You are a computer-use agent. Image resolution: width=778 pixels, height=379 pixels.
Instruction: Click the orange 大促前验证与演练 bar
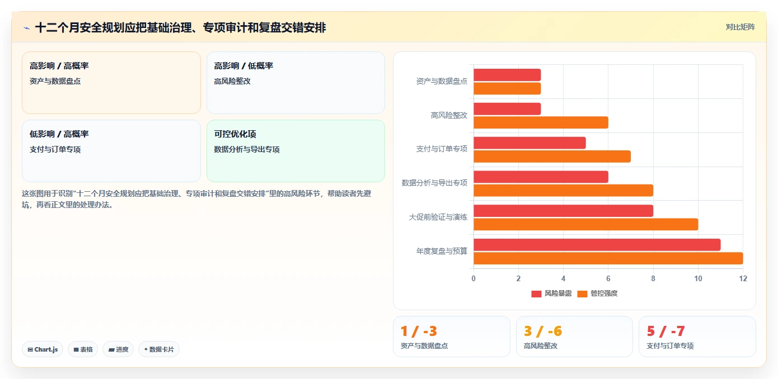click(585, 224)
